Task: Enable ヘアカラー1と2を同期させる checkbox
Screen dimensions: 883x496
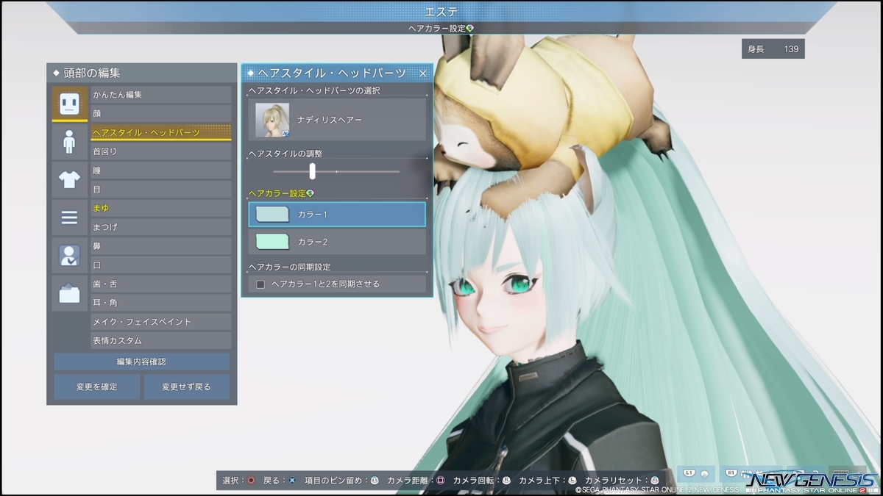Action: pos(260,284)
